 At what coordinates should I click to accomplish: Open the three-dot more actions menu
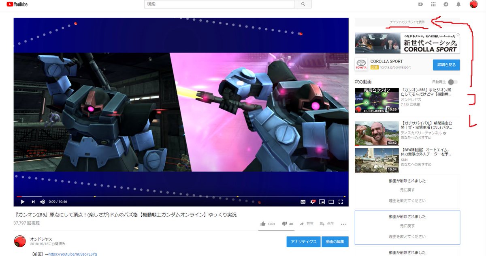[343, 224]
